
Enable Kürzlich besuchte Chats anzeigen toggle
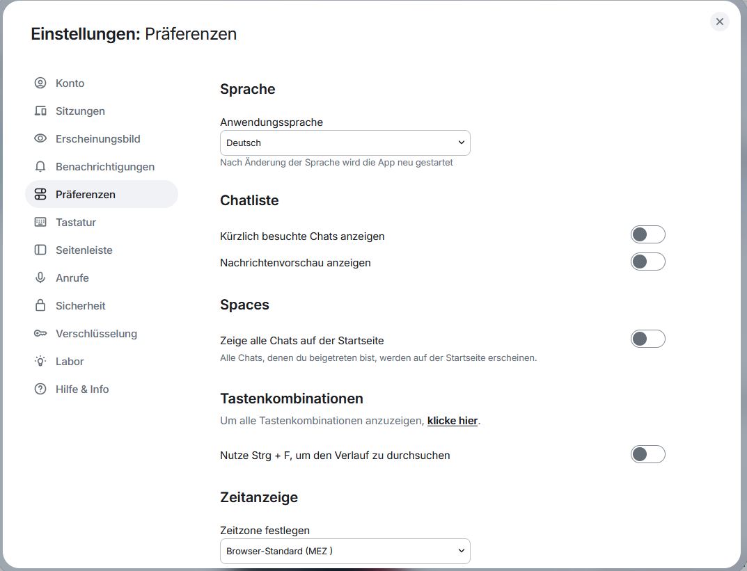647,235
